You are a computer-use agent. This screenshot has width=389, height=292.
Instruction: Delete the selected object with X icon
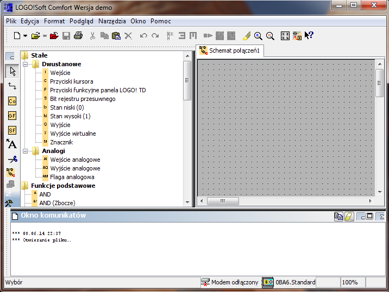click(x=128, y=36)
